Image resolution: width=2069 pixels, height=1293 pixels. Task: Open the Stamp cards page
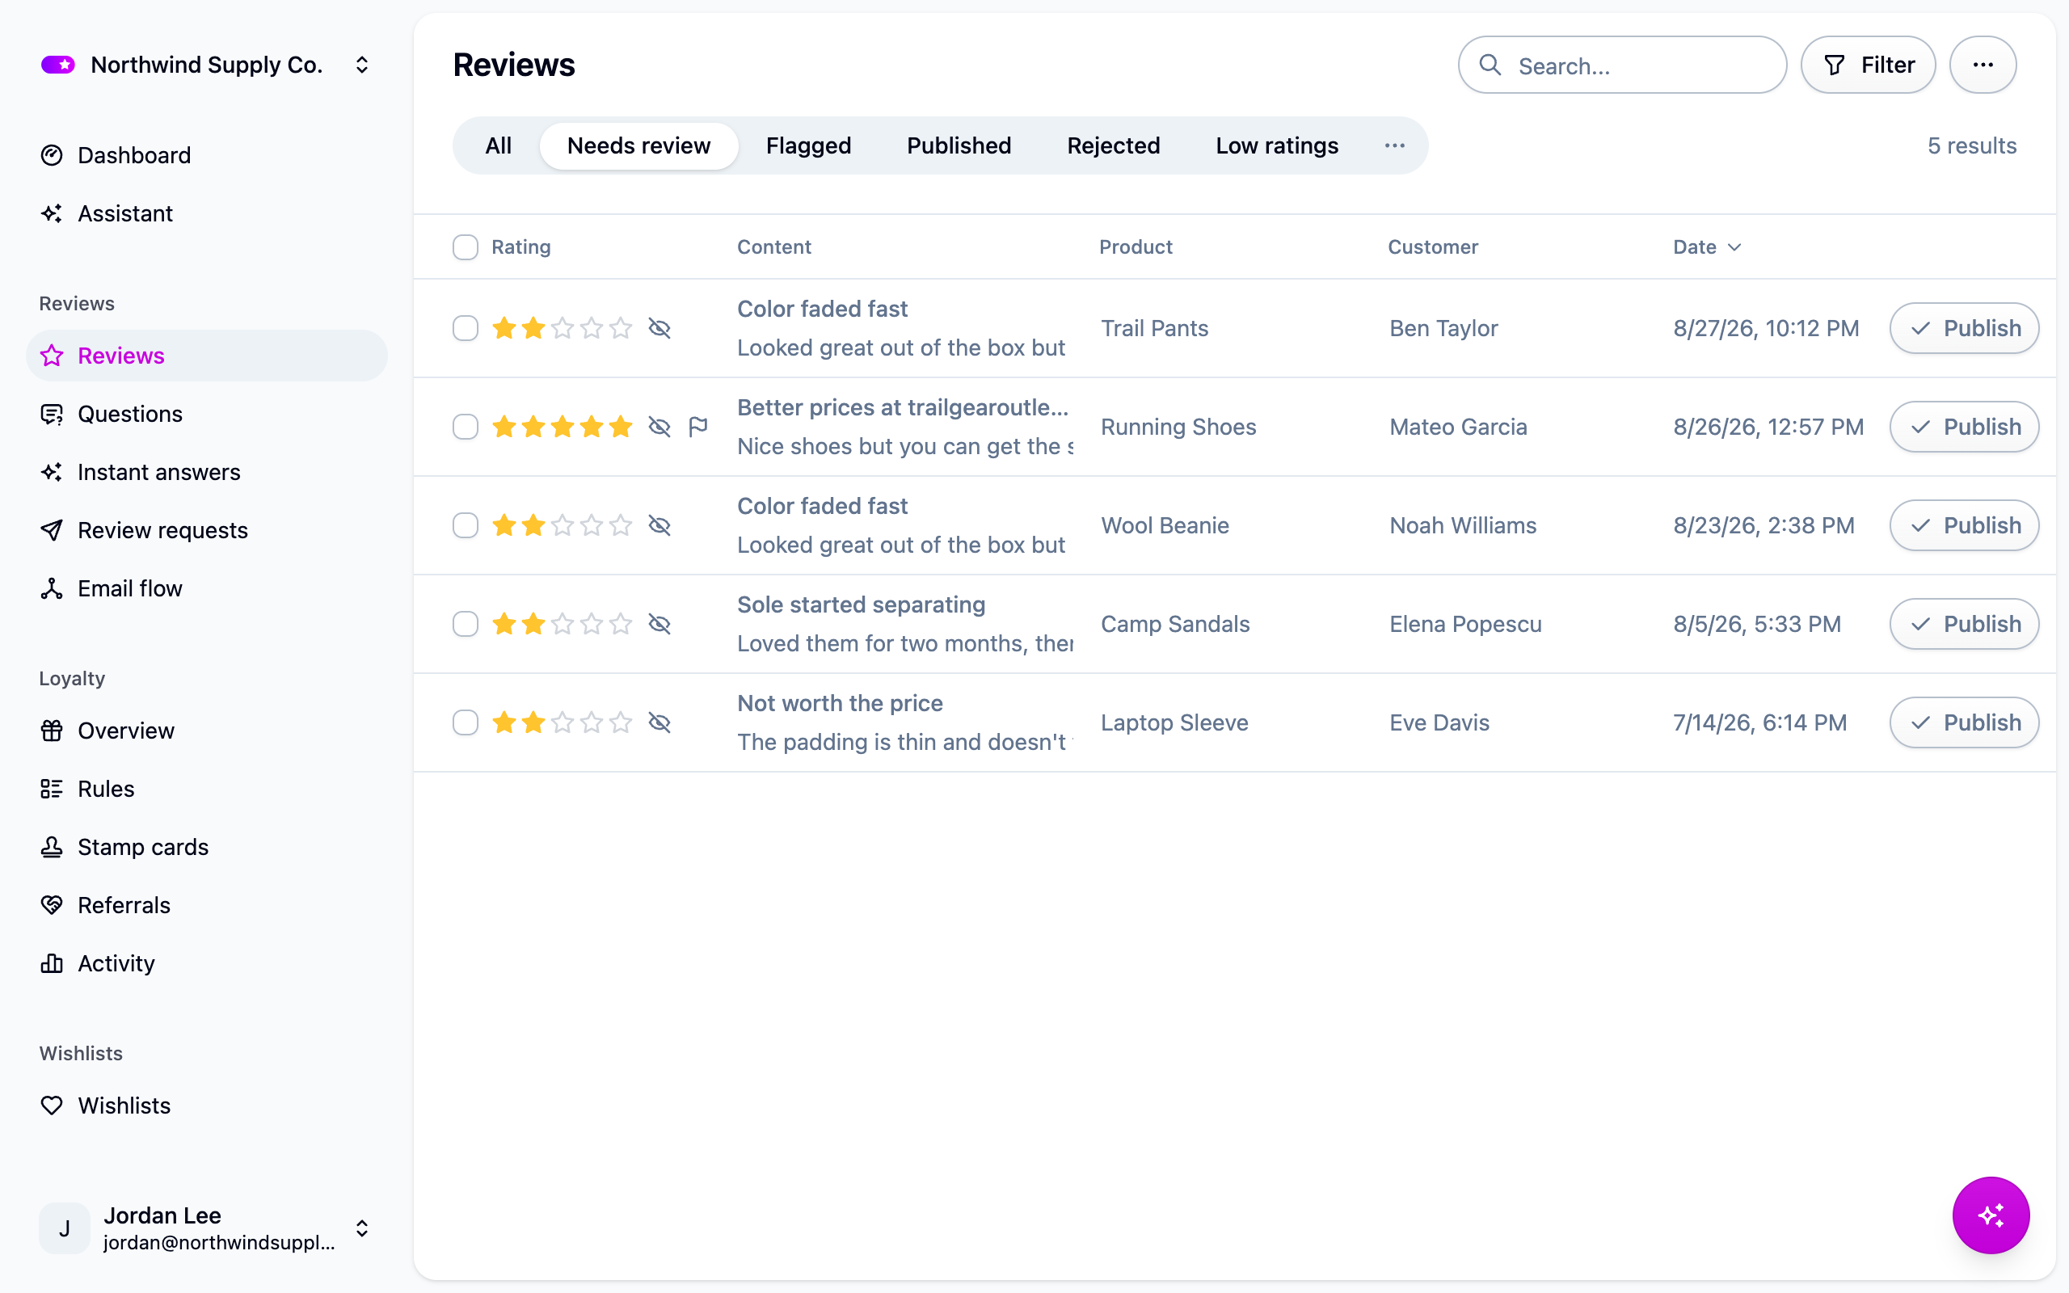click(x=207, y=847)
